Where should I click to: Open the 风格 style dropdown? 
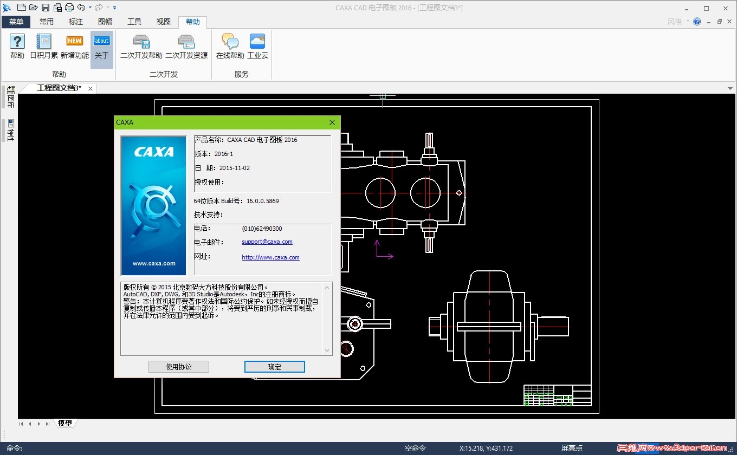pos(678,22)
